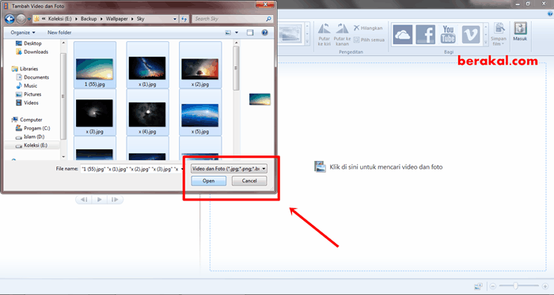Select thumbnail x (3).jpg
The width and height of the screenshot is (554, 295).
(95, 112)
